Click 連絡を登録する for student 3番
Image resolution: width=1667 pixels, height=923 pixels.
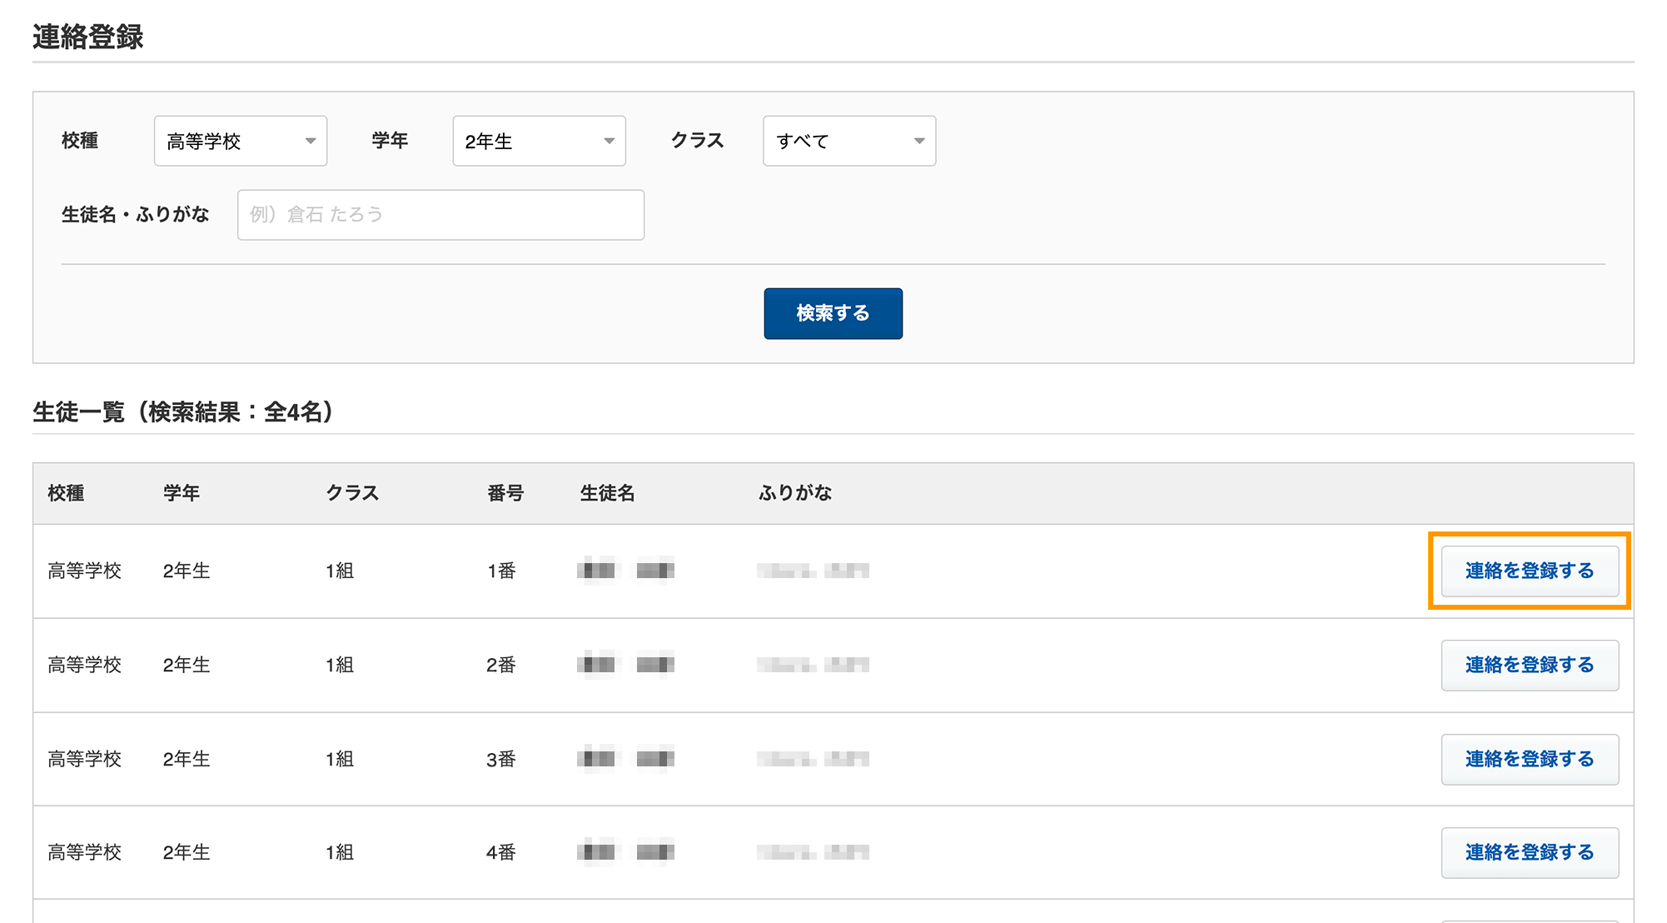1530,759
